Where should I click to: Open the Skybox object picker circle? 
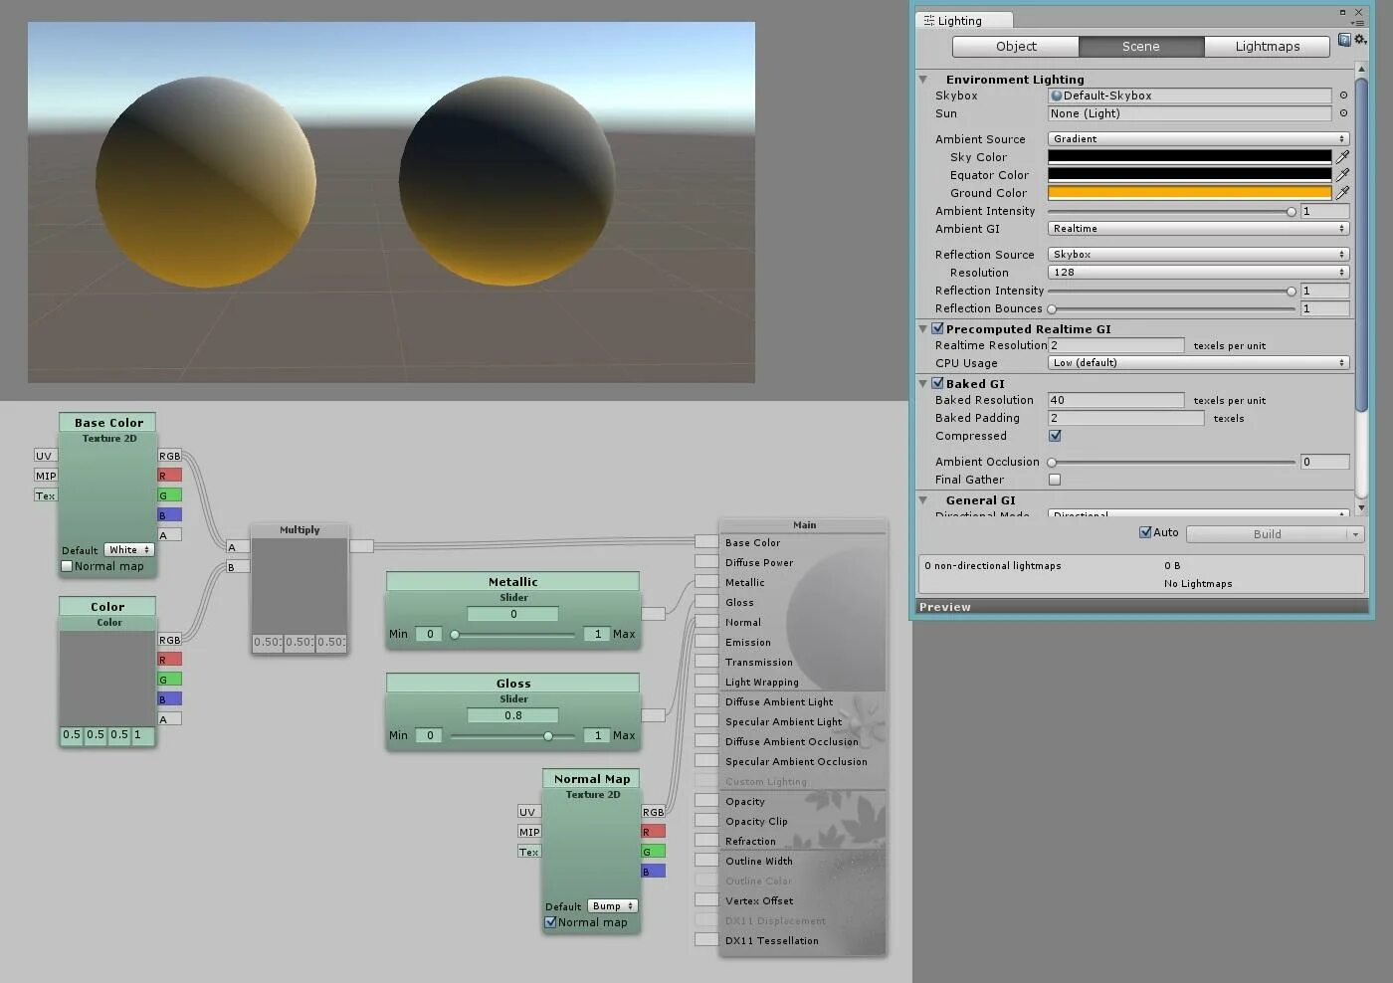1343,96
